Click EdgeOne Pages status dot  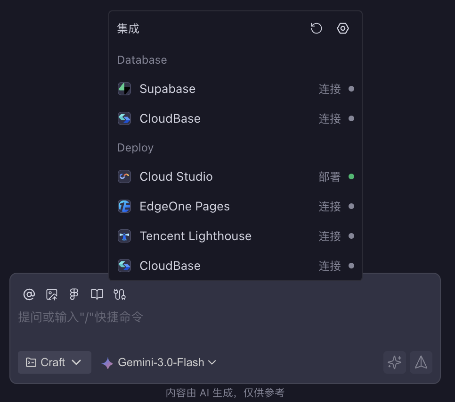tap(351, 206)
